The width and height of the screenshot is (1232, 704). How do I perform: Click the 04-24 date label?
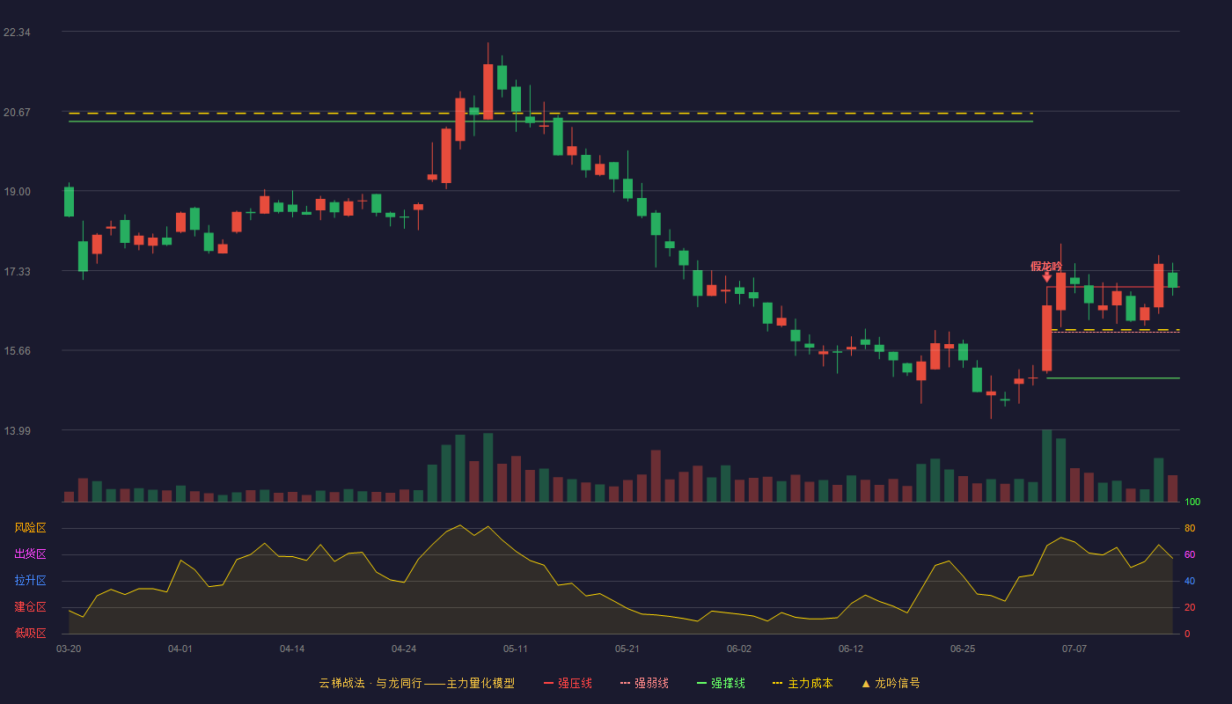point(404,649)
